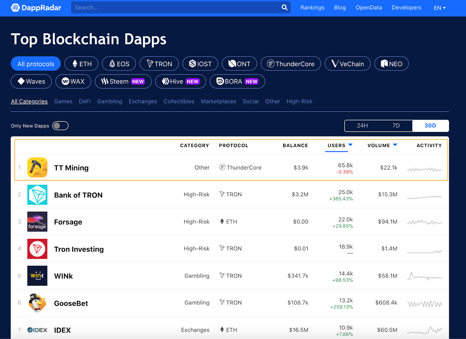Select the 7D time range
The image size is (466, 339).
[x=396, y=126]
